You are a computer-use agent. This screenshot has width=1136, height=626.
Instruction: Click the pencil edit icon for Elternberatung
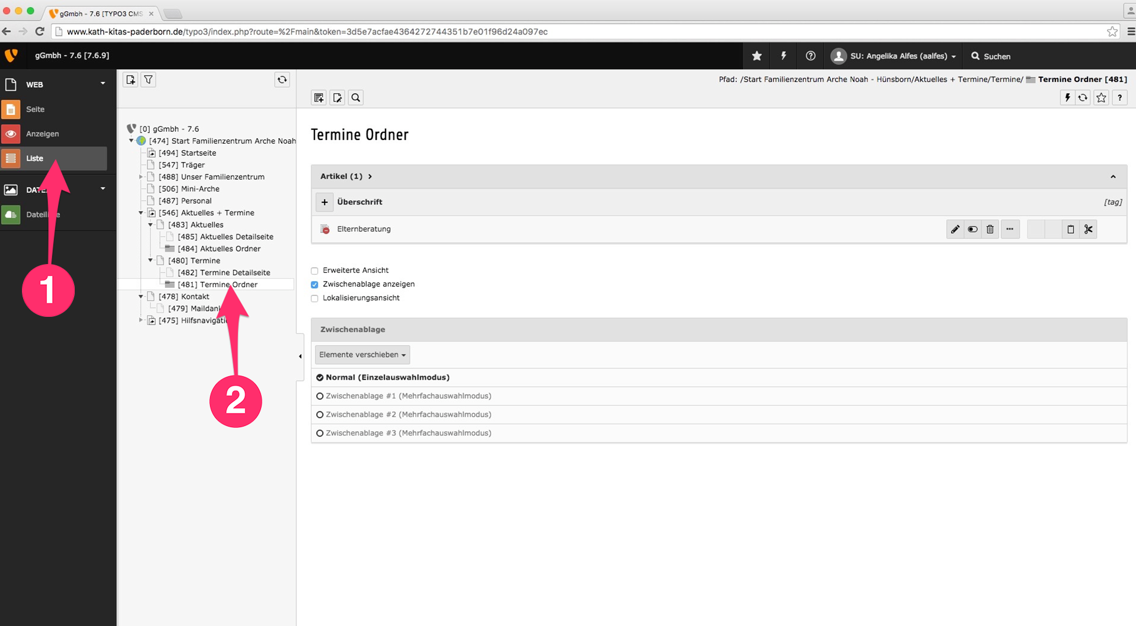tap(954, 229)
